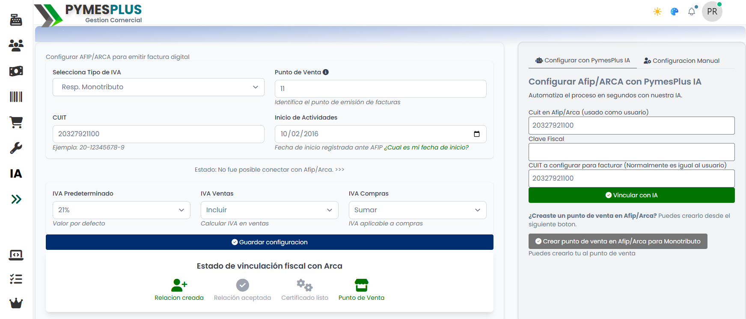746x319 pixels.
Task: Select Configurar con PymesPlus IA tab
Action: click(583, 61)
